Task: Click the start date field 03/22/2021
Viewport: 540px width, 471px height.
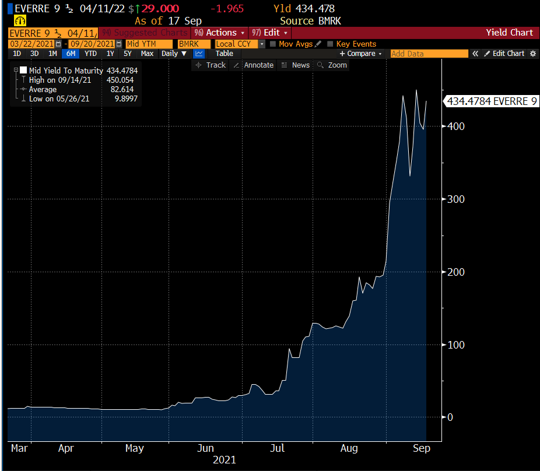Action: pyautogui.click(x=31, y=44)
